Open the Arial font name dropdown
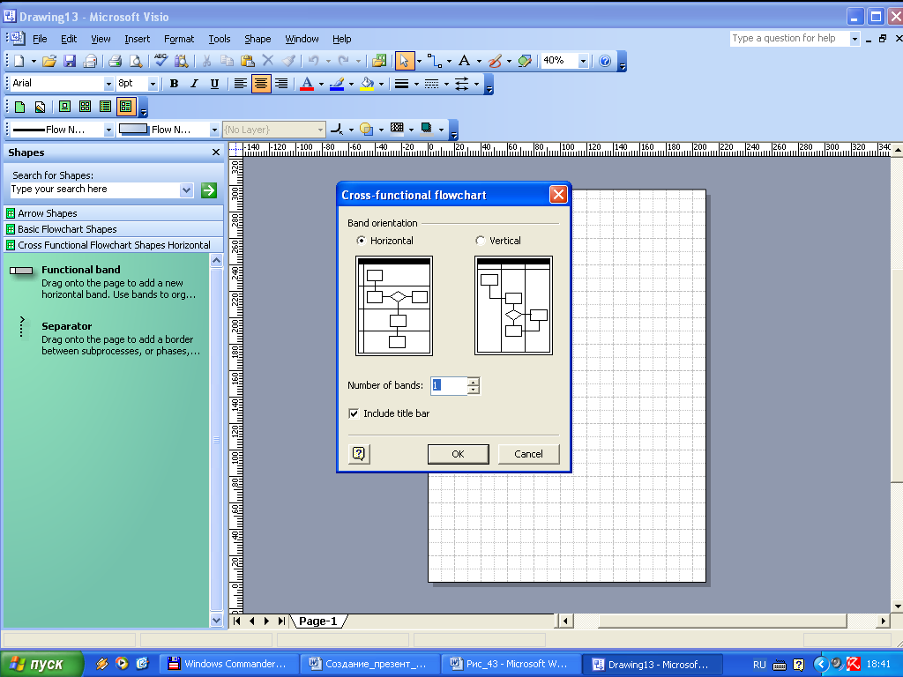This screenshot has width=903, height=677. coord(108,84)
